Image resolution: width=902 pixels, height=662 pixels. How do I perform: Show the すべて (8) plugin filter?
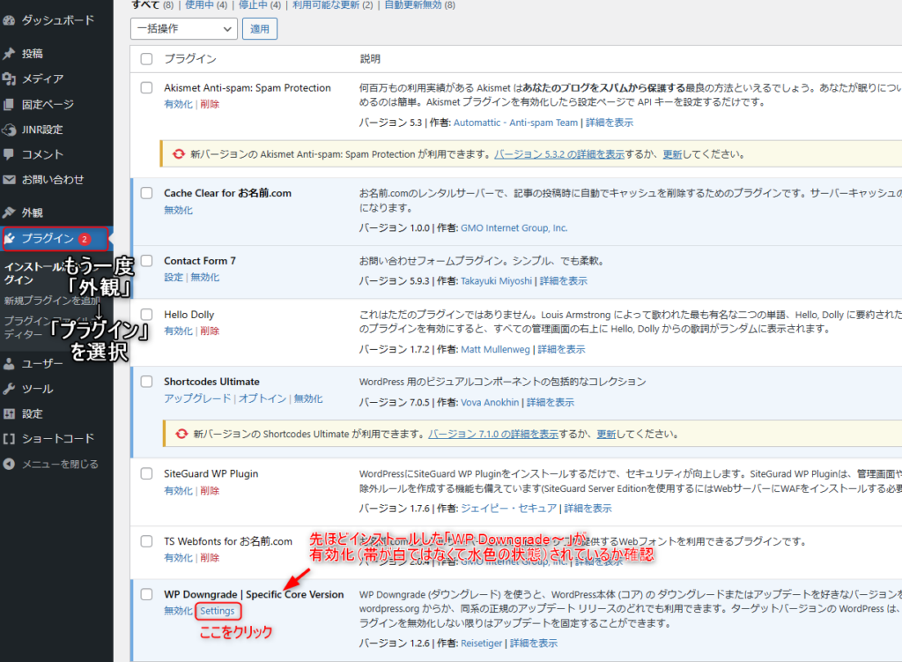coord(152,4)
